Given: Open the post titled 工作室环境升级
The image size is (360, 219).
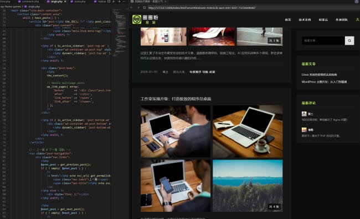Looking at the screenshot, I should [x=176, y=99].
